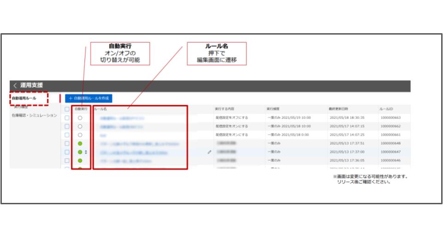Click the rule ID 1000000663
This screenshot has width=443, height=249.
pyautogui.click(x=390, y=118)
